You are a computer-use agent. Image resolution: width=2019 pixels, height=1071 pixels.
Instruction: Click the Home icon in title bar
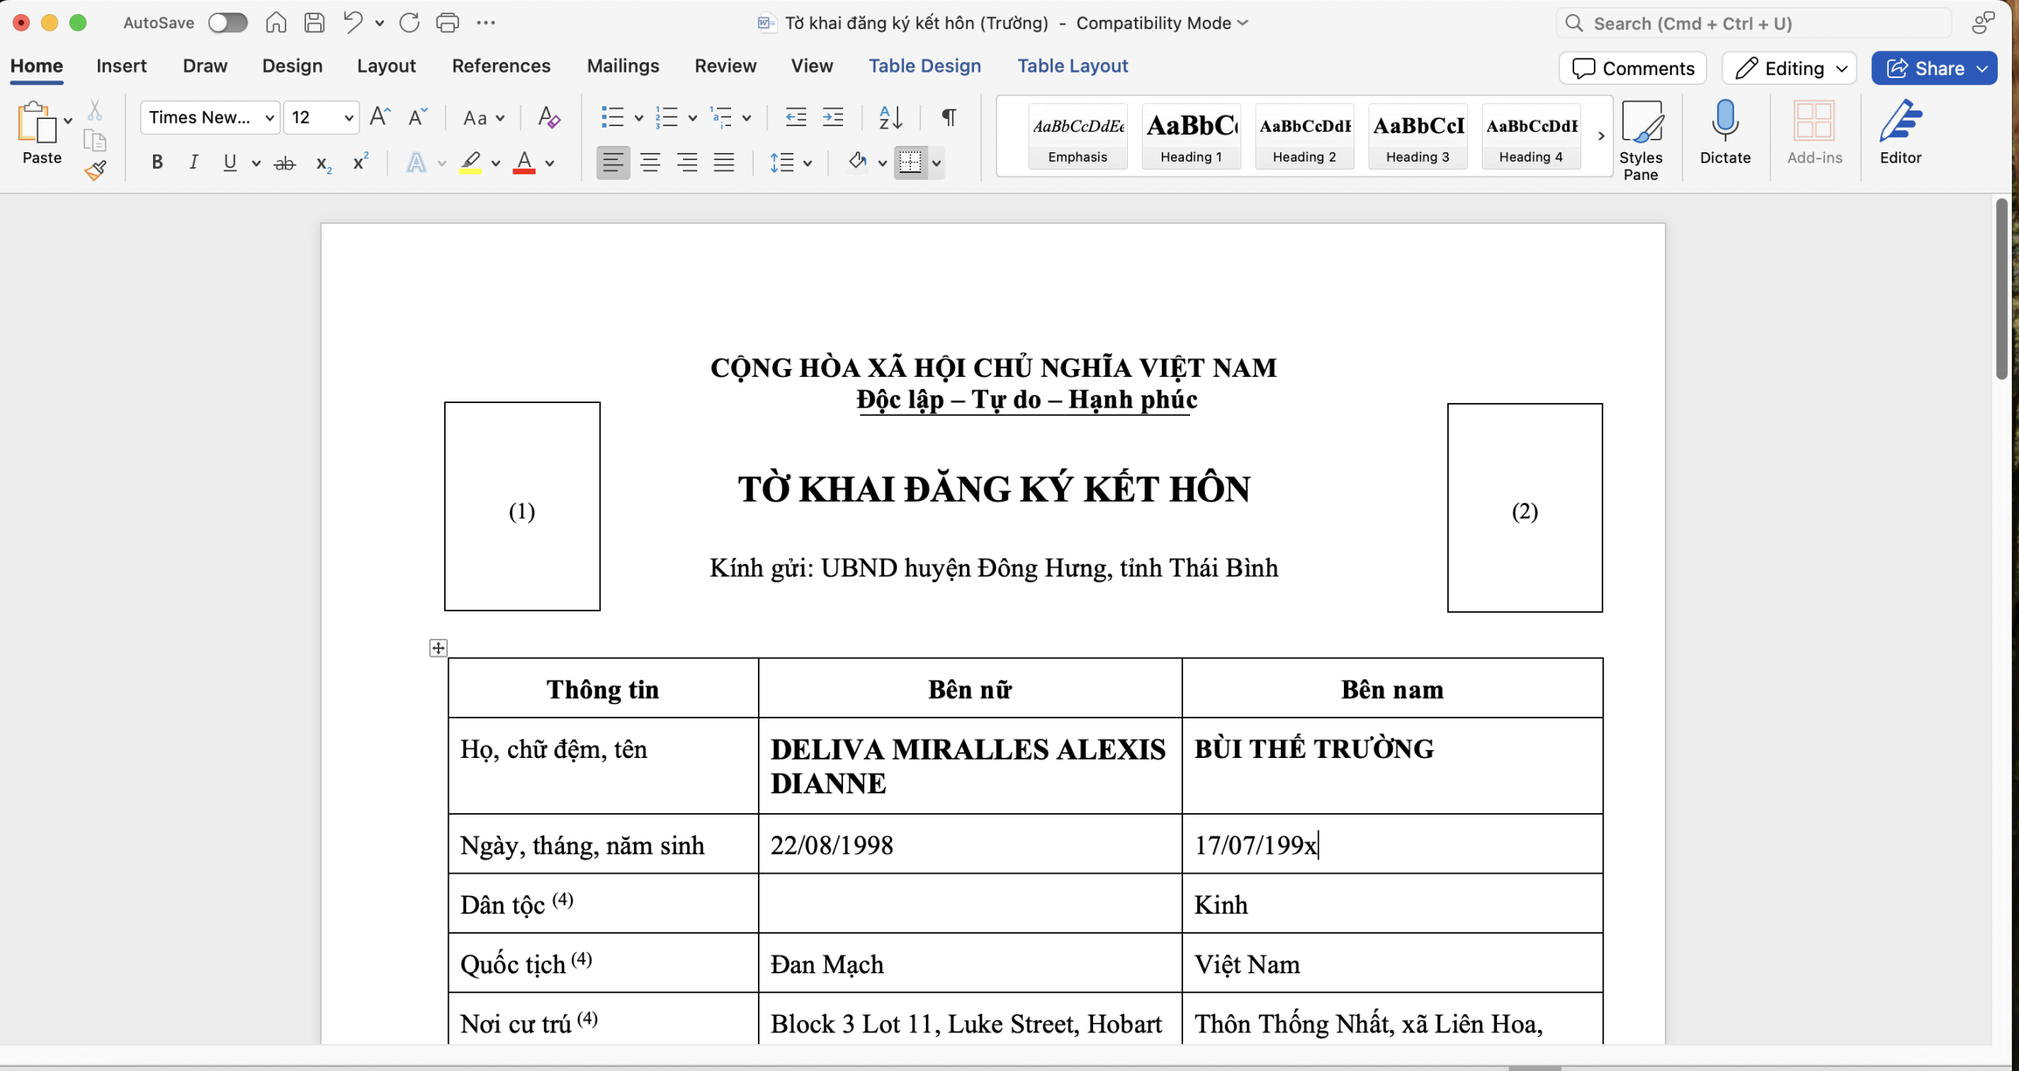click(276, 22)
